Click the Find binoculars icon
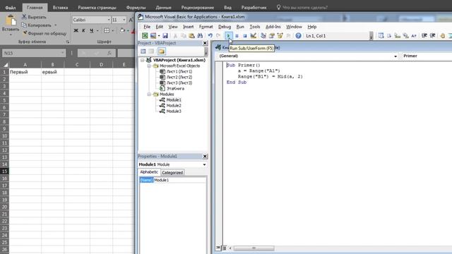452x254 pixels. point(200,36)
